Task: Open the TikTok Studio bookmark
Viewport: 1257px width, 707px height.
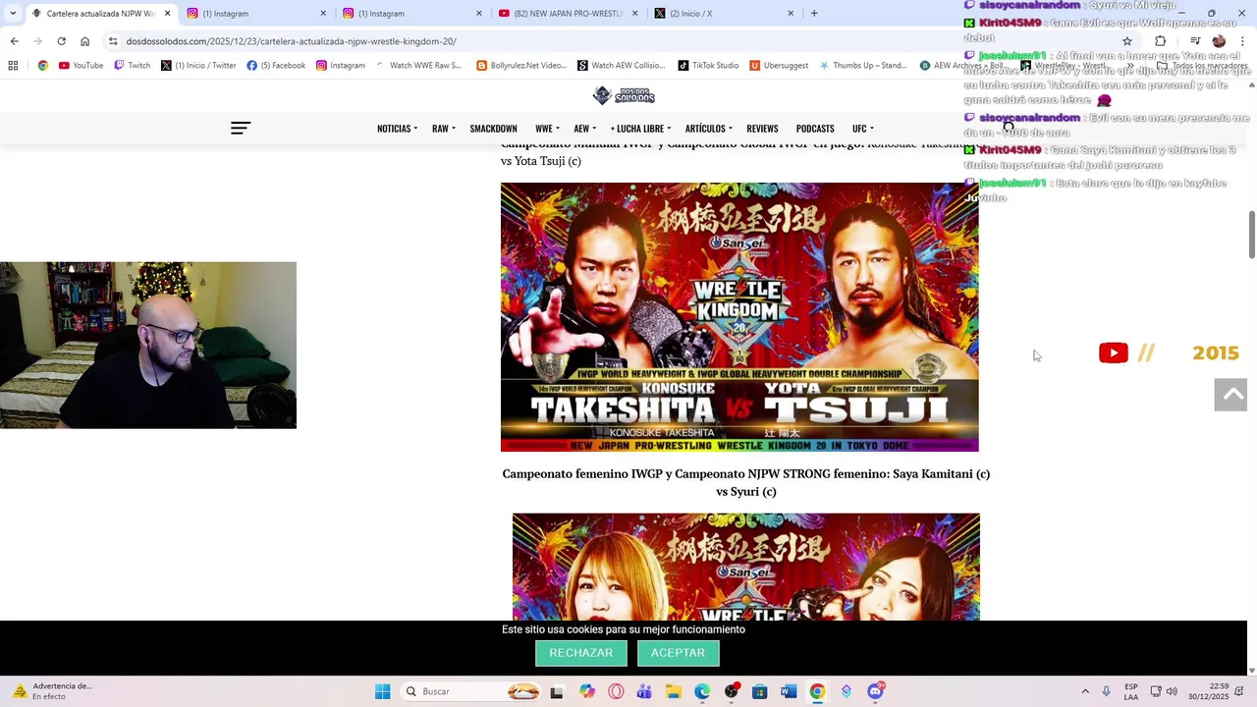Action: (x=708, y=66)
